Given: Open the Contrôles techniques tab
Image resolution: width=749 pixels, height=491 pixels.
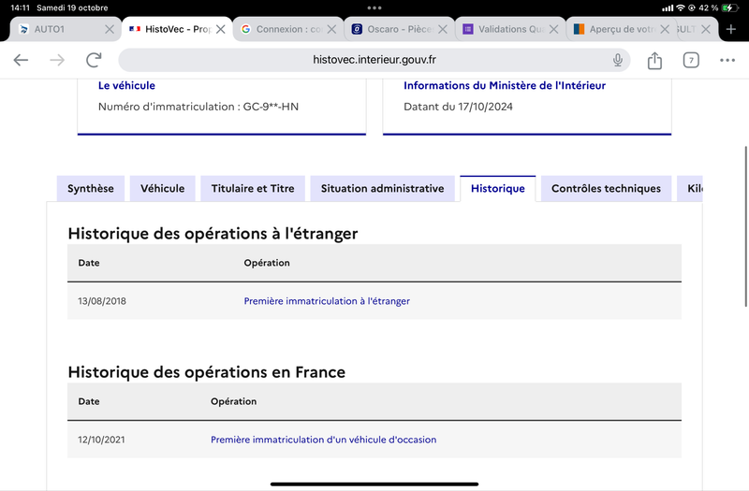Looking at the screenshot, I should click(x=606, y=189).
